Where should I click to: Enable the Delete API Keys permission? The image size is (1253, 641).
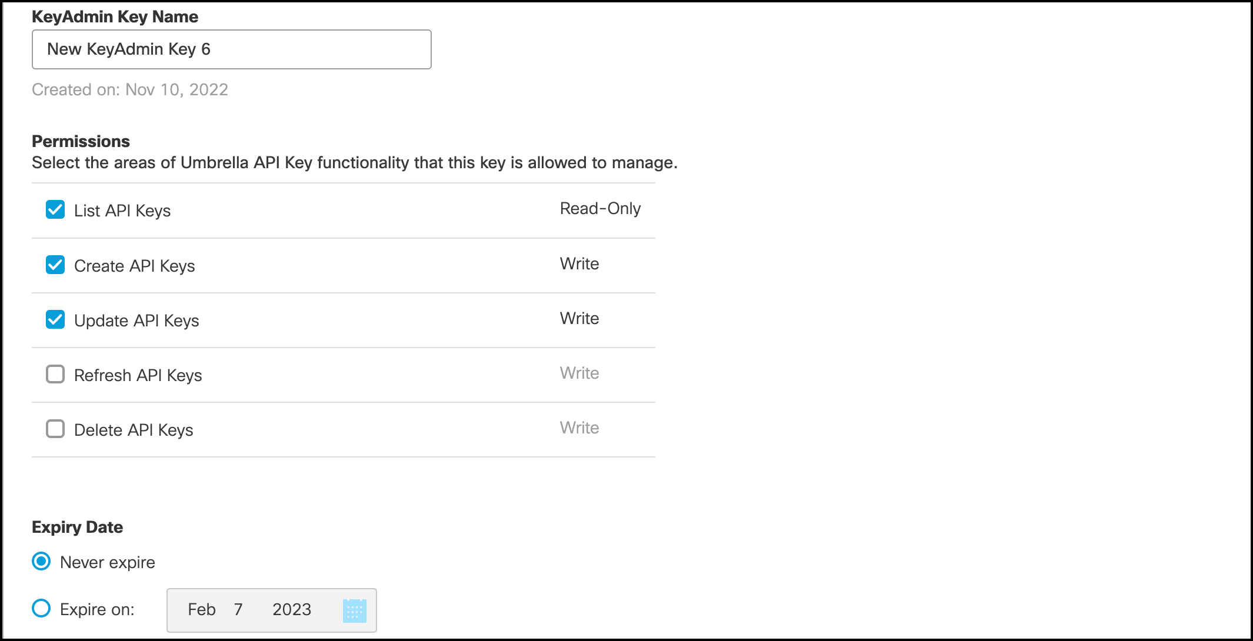55,429
